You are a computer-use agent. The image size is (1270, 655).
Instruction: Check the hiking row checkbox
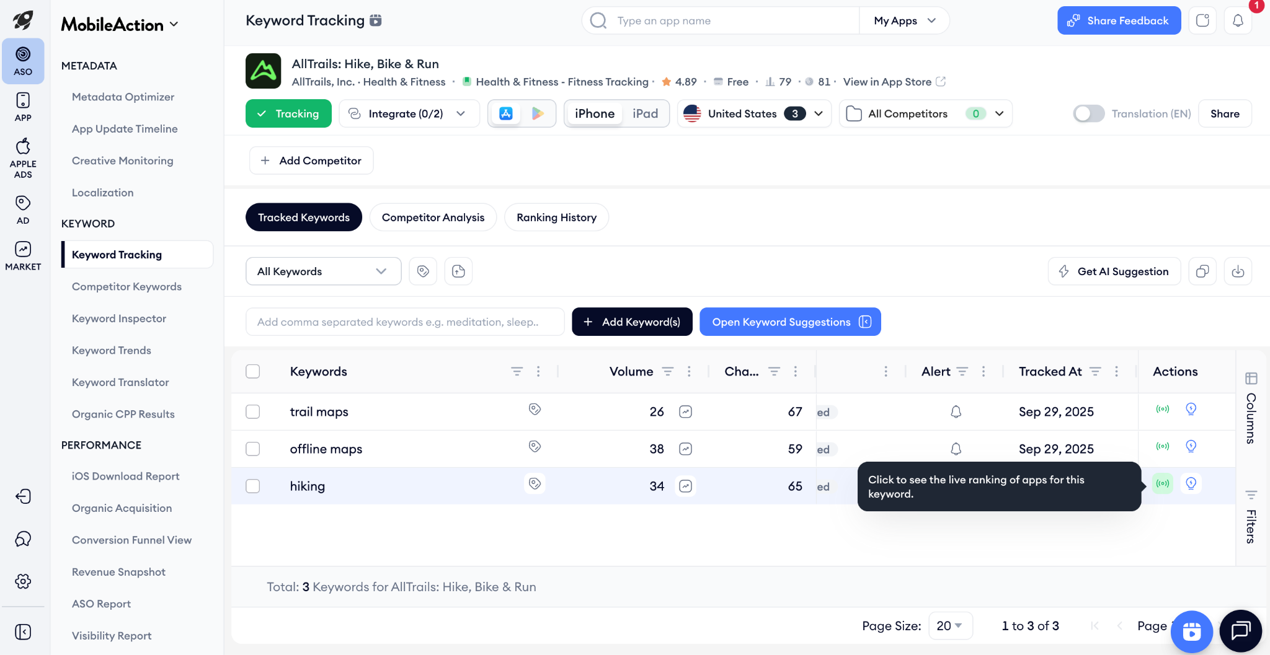click(252, 486)
